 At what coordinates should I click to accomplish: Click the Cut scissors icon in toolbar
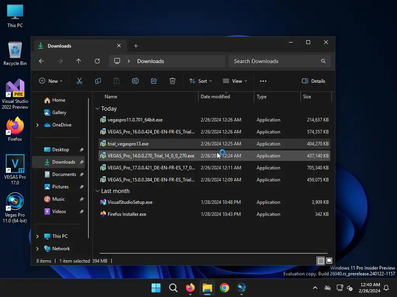point(79,81)
